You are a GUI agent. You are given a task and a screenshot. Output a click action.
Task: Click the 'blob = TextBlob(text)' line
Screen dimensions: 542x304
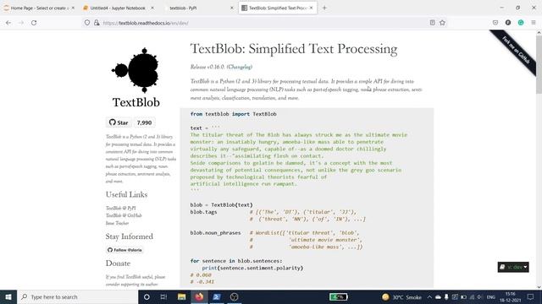click(222, 205)
